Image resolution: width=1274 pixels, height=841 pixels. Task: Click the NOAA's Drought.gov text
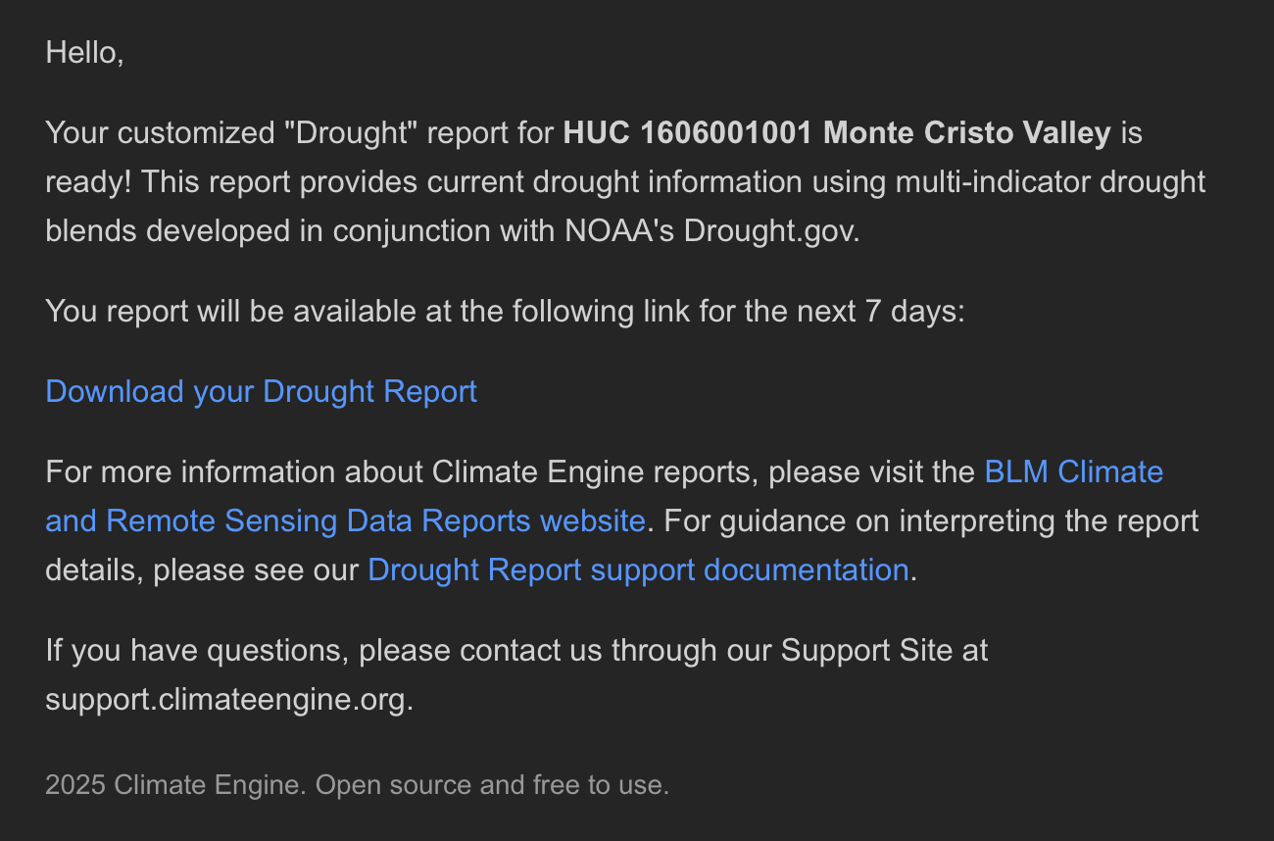pyautogui.click(x=712, y=231)
